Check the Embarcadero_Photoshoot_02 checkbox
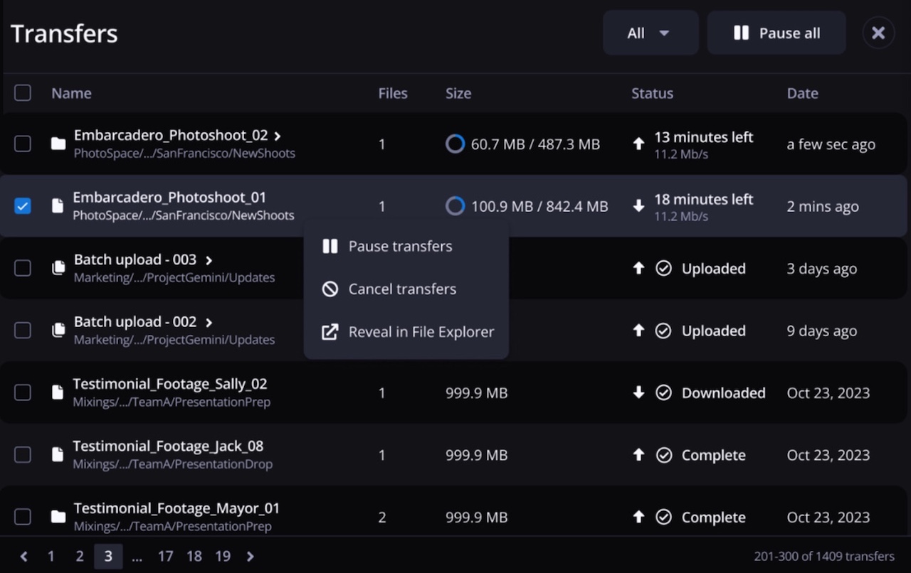Image resolution: width=911 pixels, height=573 pixels. [23, 144]
